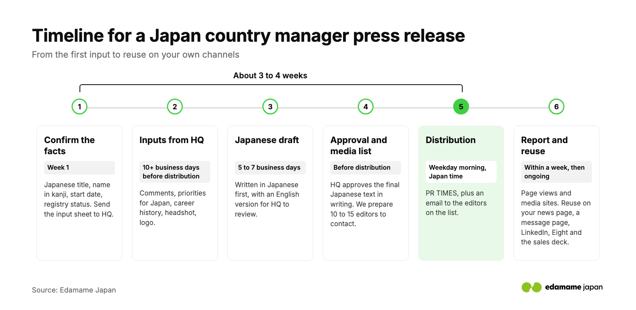Screen dimensions: 636x310
Task: Click the "Weekday morning, Japan time" badge
Action: (x=461, y=172)
